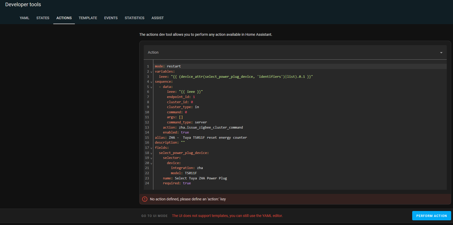Collapse the variables block fold arrow
The width and height of the screenshot is (453, 225).
tap(151, 72)
